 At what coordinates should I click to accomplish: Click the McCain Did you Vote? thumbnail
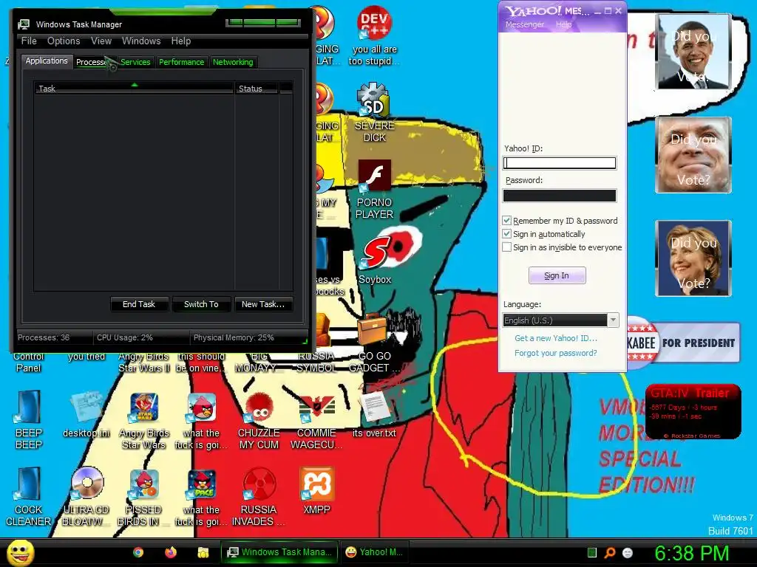click(693, 155)
